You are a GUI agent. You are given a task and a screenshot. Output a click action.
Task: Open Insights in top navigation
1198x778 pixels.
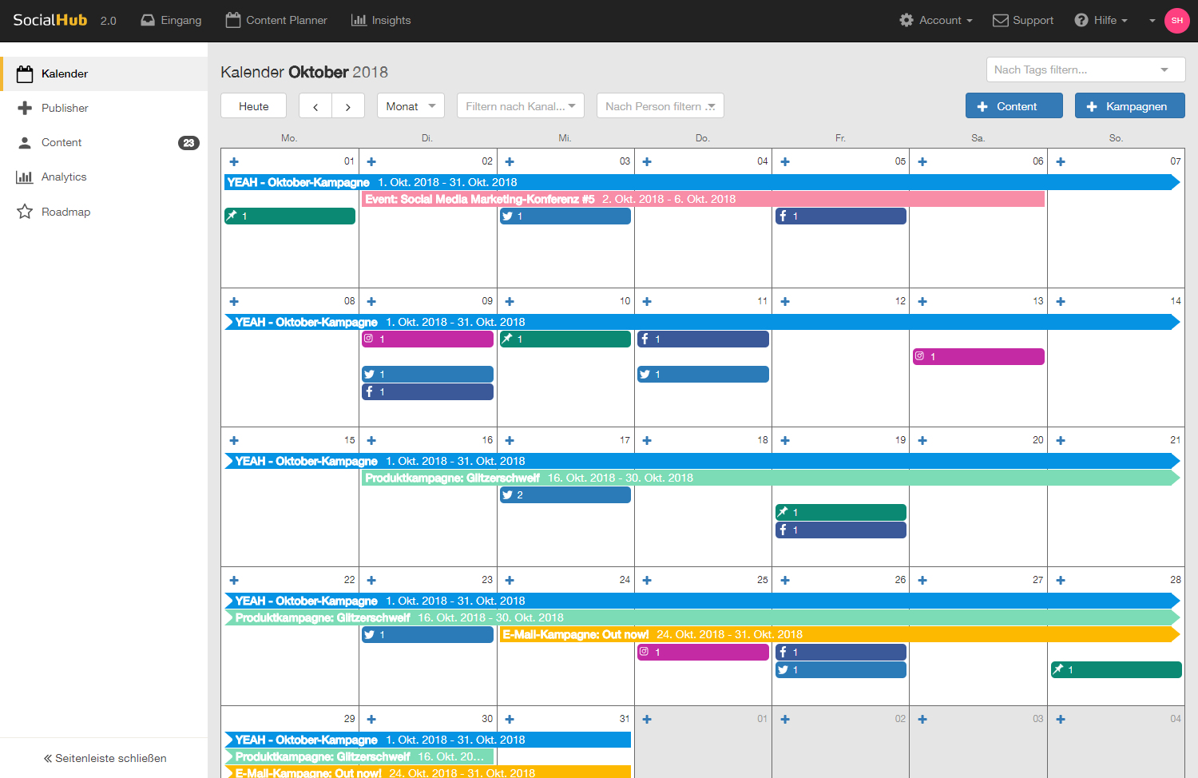[381, 20]
